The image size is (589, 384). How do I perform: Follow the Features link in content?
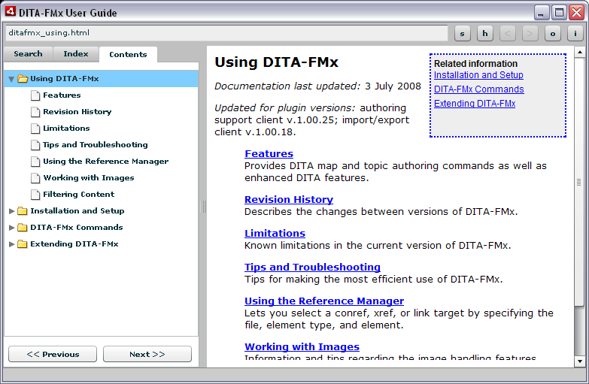pos(269,153)
